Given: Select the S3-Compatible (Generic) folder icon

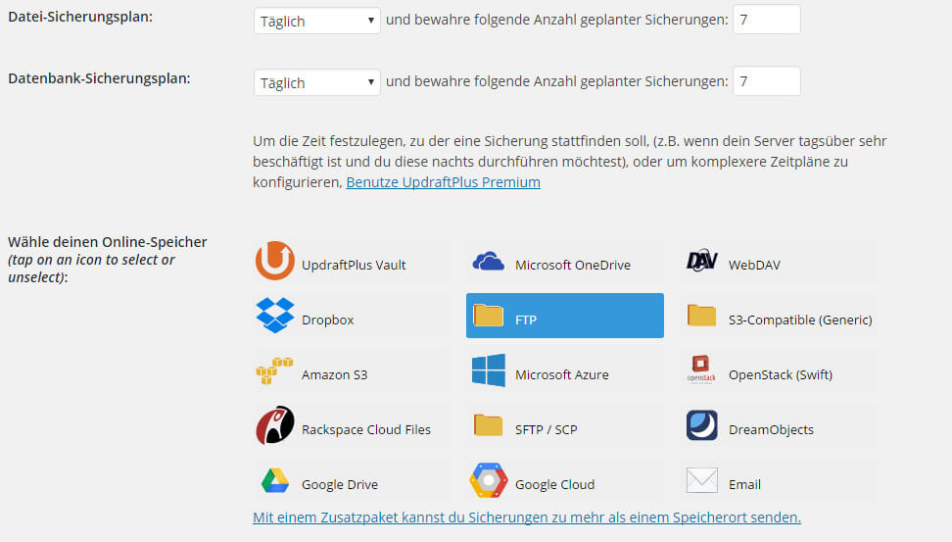Looking at the screenshot, I should tap(702, 316).
